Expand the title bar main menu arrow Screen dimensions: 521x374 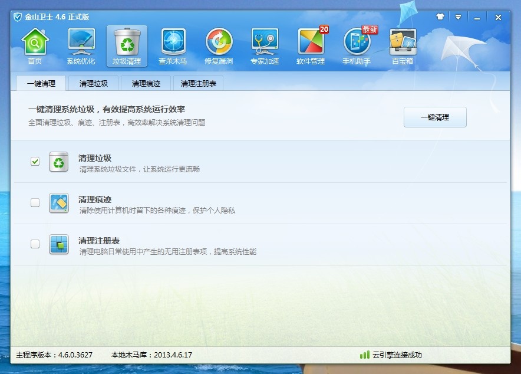(x=457, y=17)
